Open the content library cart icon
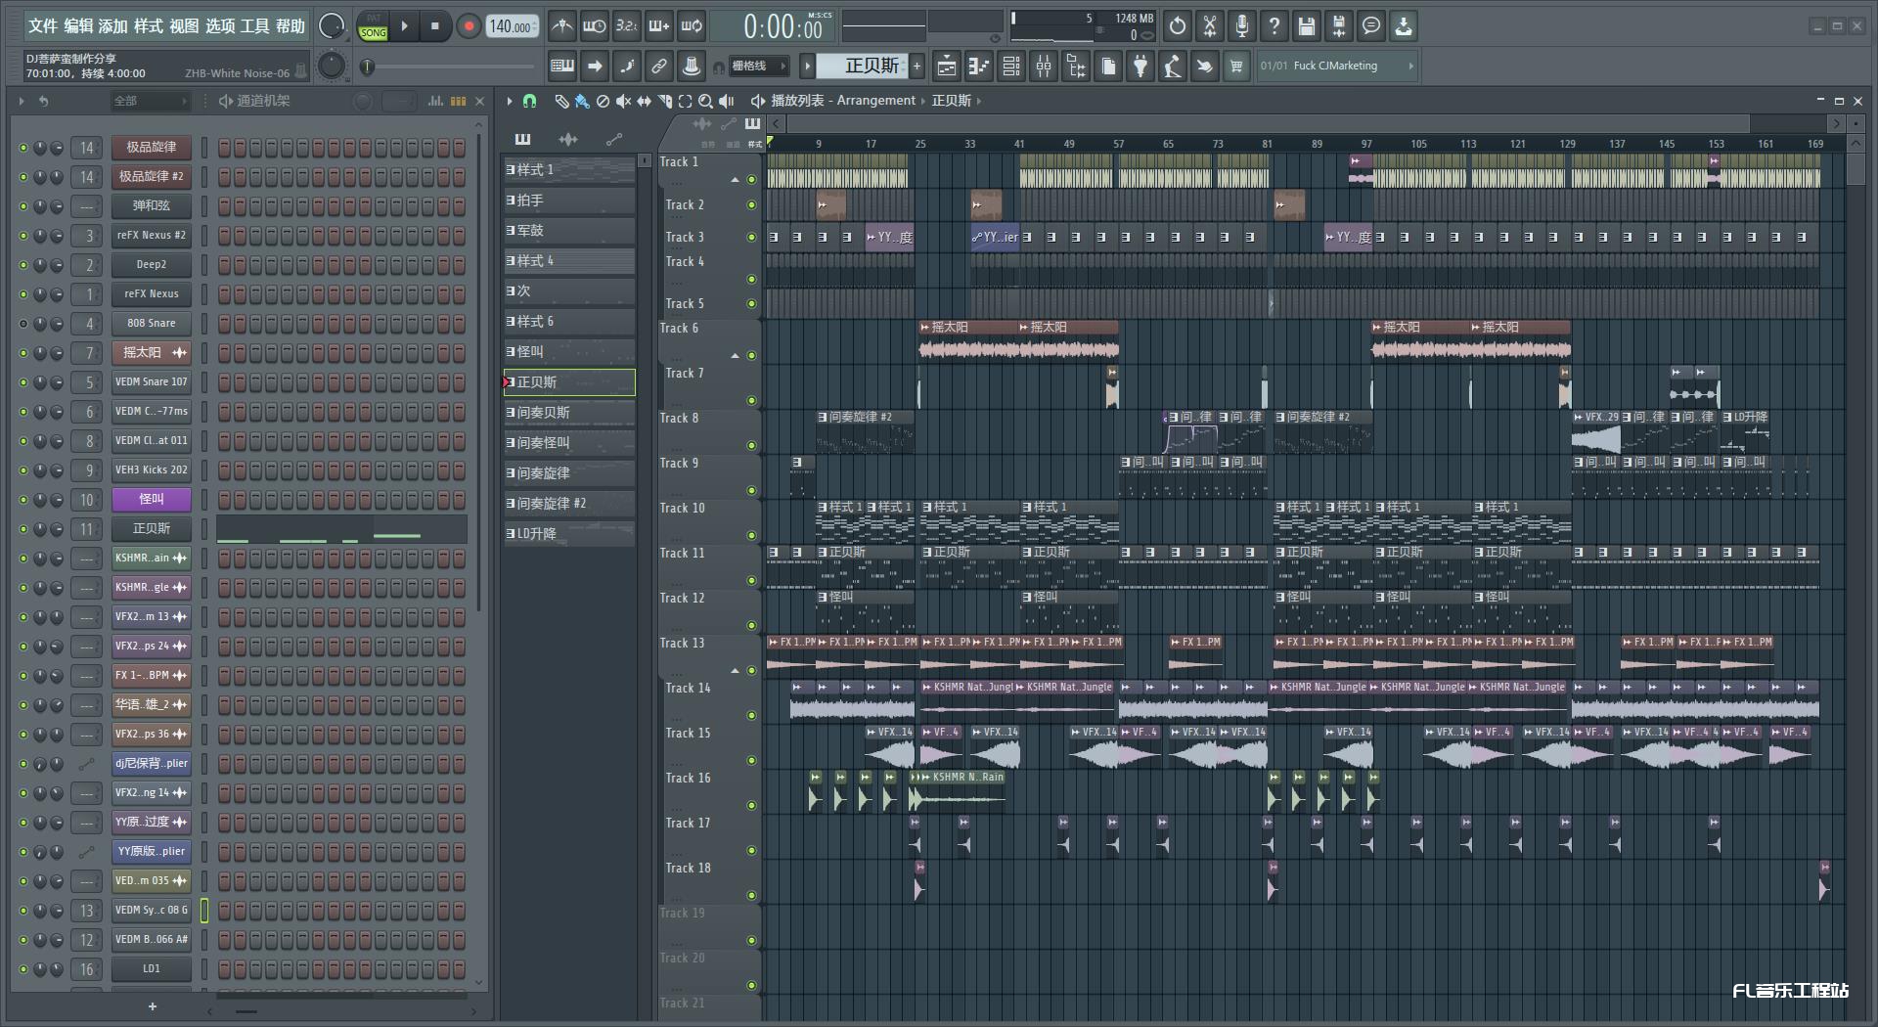 pos(1236,67)
